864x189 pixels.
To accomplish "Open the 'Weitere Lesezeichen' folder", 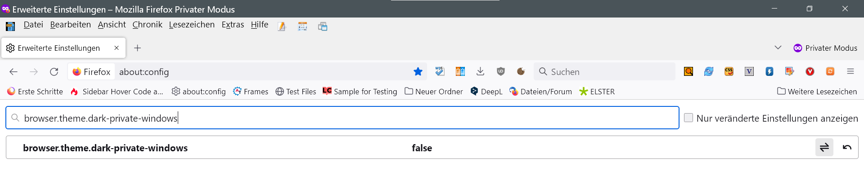I will [817, 92].
